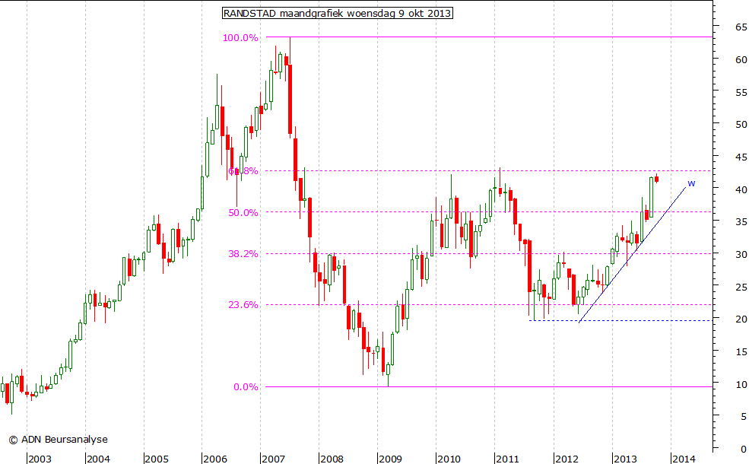Click the blue dashed support line near 20
This screenshot has height=464, width=749.
coord(620,320)
